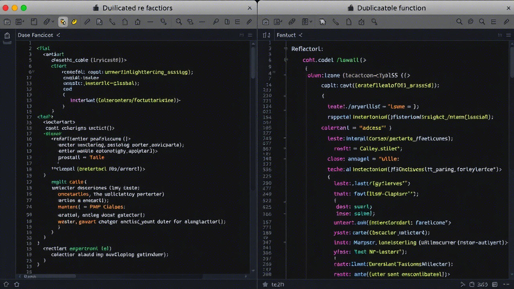Click the thatt: favt(llsW-Clapisrr"); line
The height and width of the screenshot is (289, 514).
(376, 193)
